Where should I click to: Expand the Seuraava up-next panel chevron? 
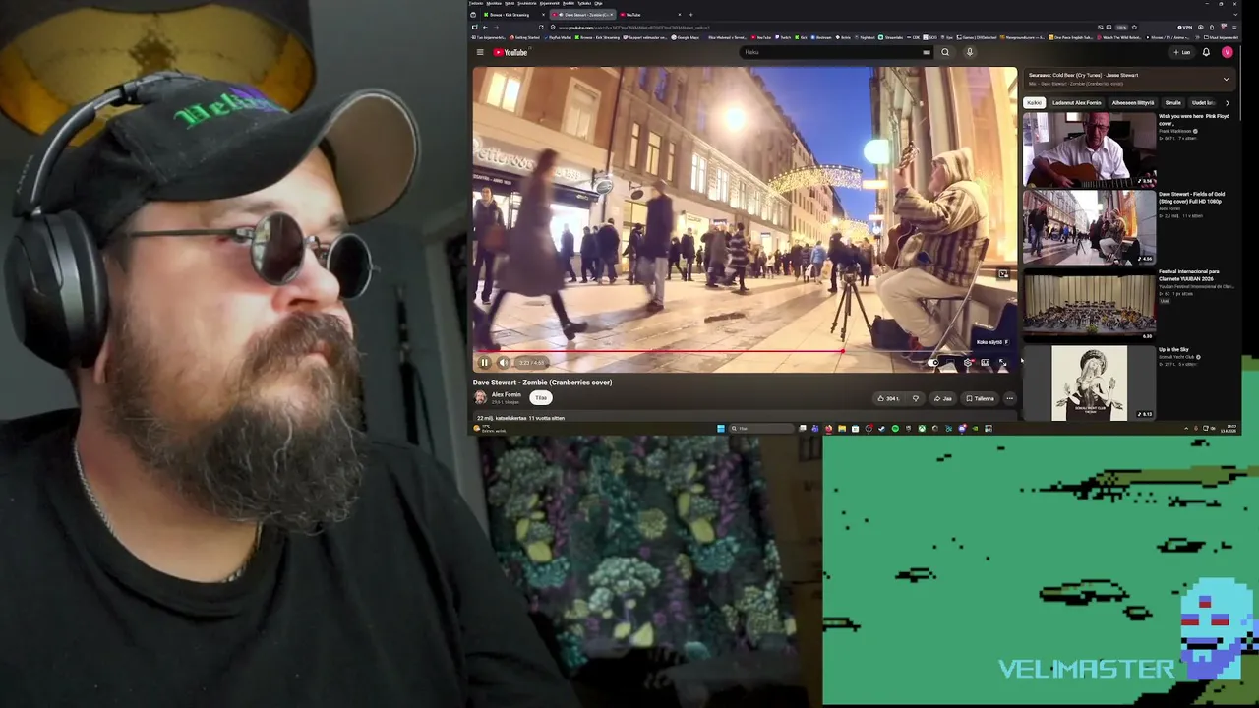point(1226,79)
